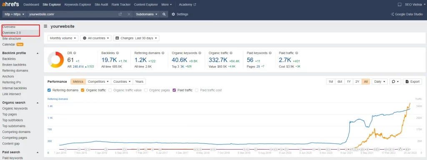Open the SEO Vietnix account menu
The width and height of the screenshot is (427, 160).
(415, 5)
